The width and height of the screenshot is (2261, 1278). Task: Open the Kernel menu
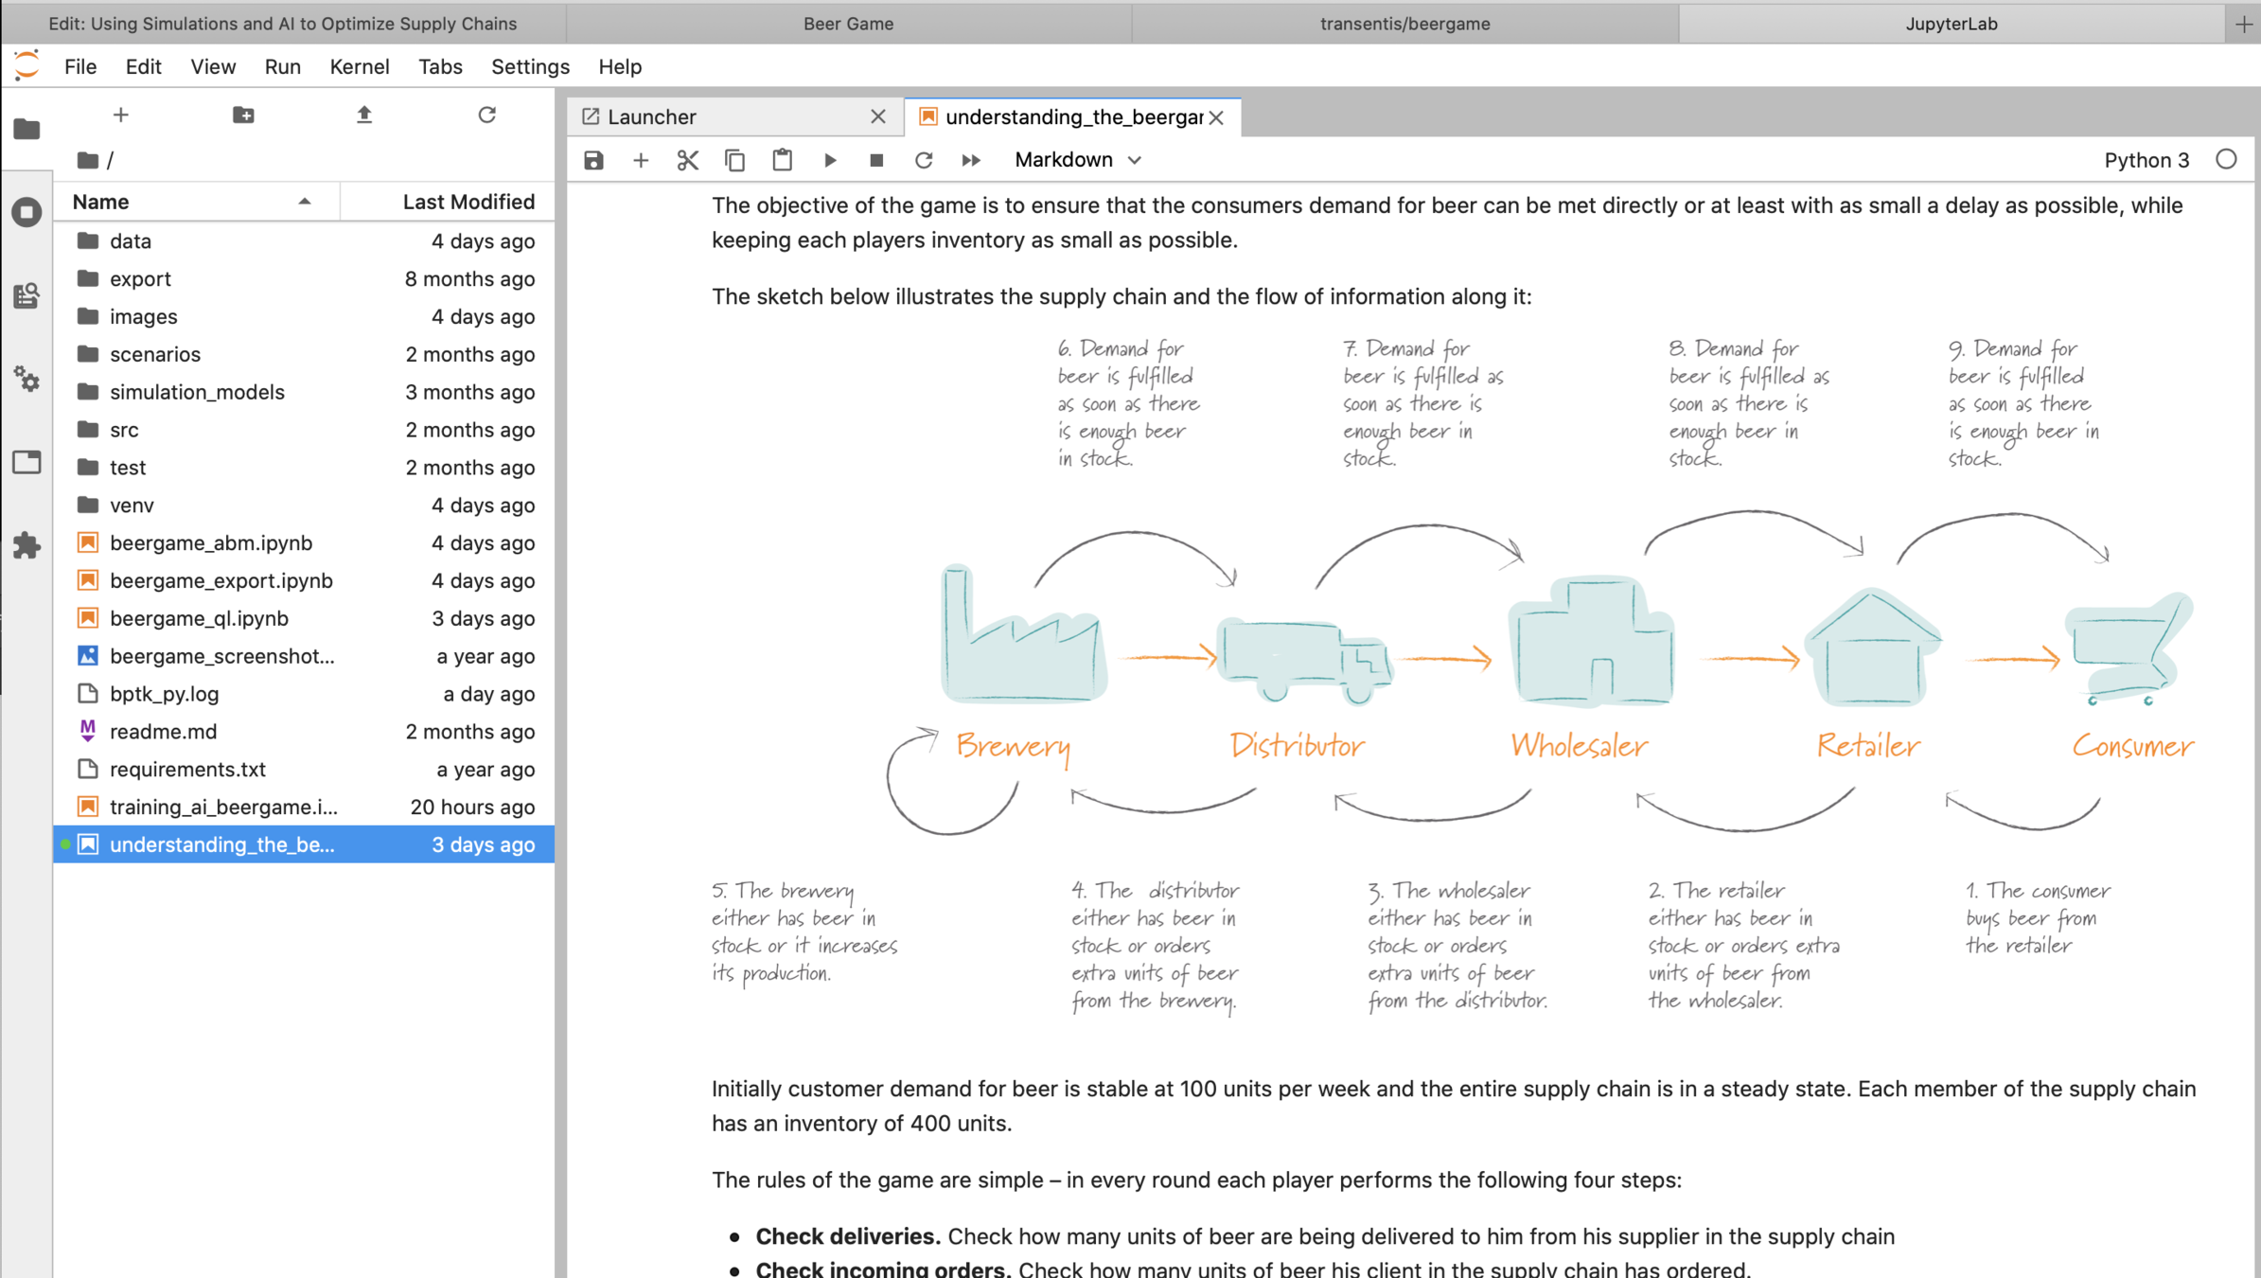click(x=359, y=66)
